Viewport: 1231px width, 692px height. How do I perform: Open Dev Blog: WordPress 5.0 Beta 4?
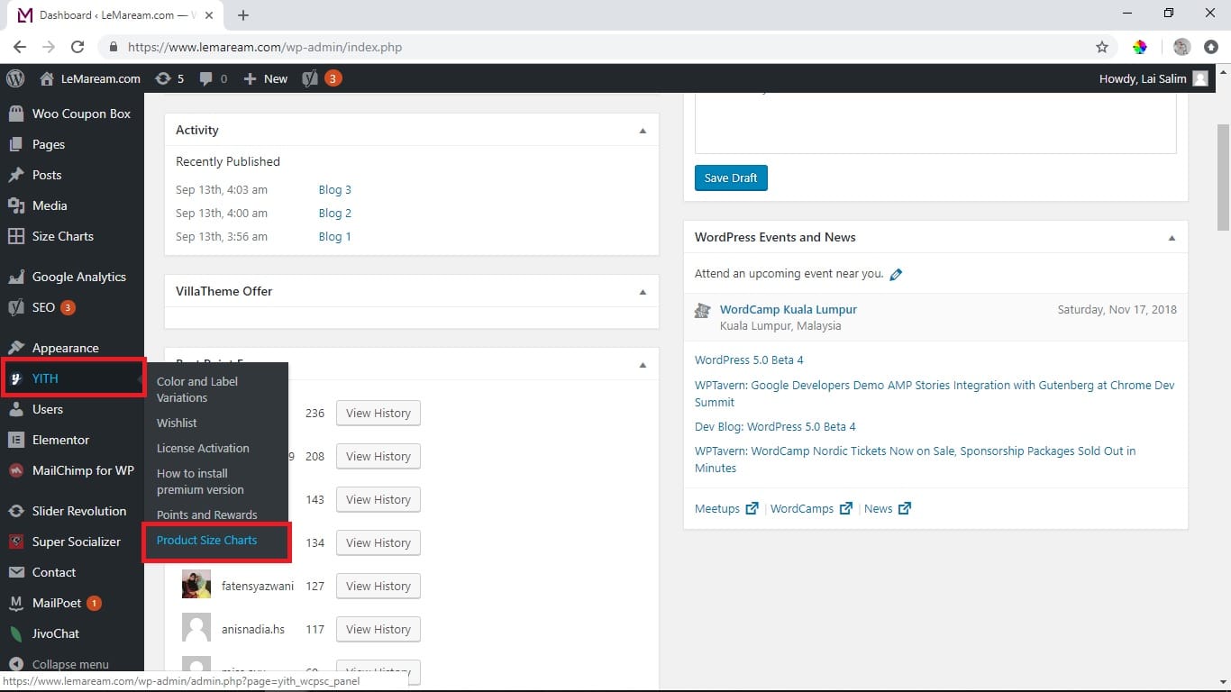pos(775,426)
